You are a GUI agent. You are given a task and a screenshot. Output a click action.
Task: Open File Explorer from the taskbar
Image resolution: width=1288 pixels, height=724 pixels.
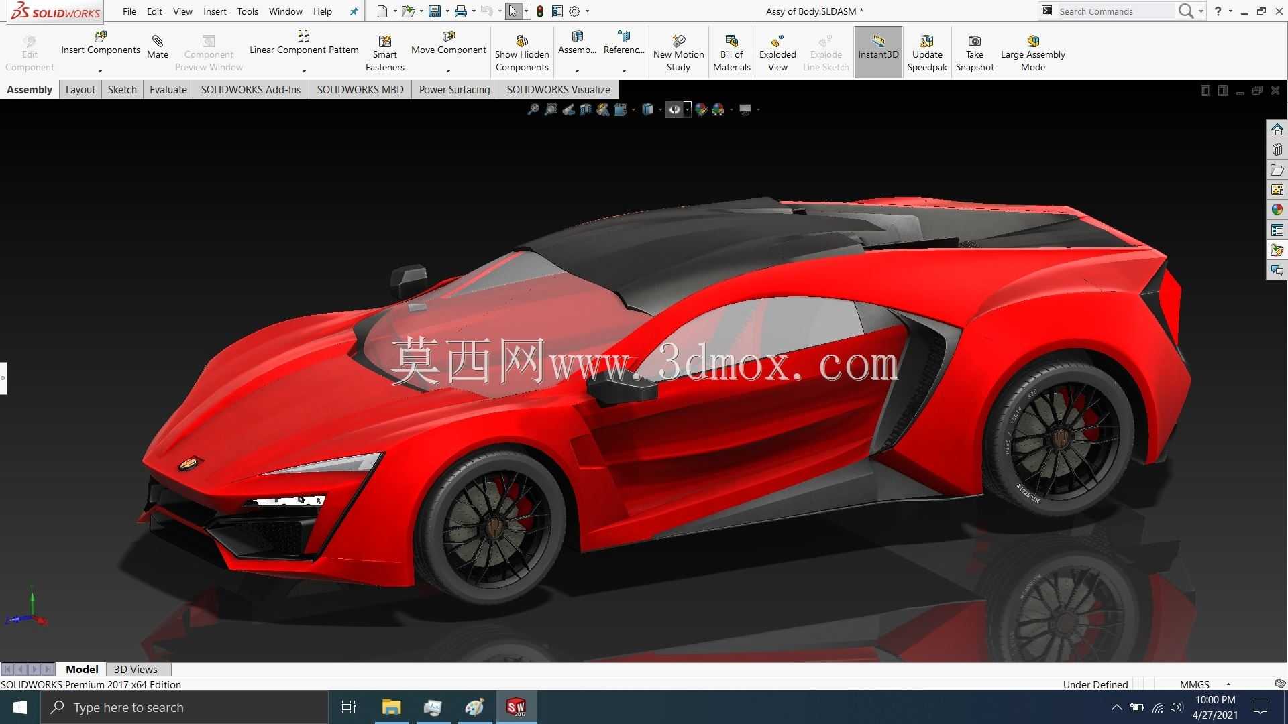pos(391,707)
